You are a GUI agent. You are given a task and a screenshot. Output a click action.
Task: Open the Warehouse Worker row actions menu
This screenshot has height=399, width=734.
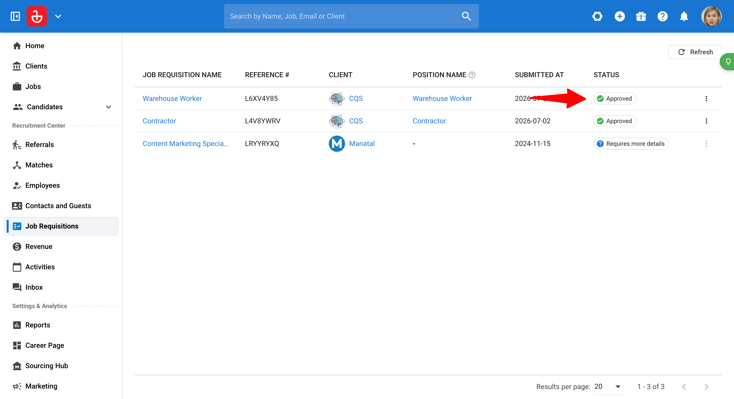tap(706, 99)
